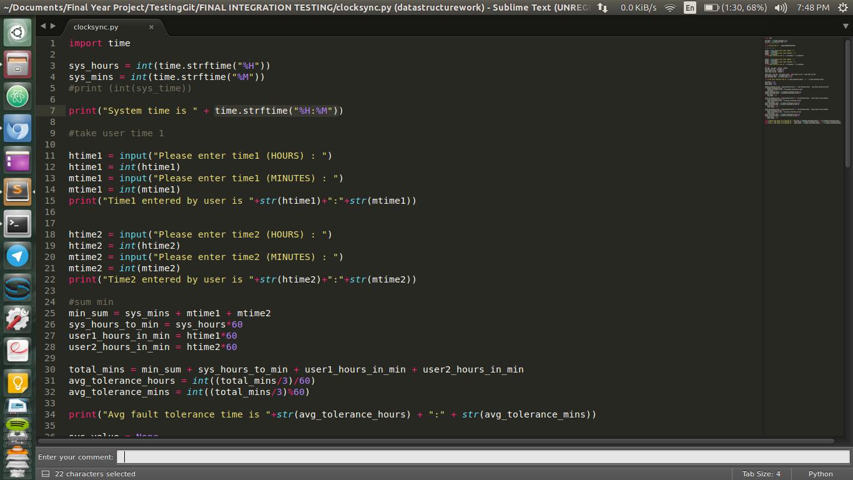The image size is (853, 480).
Task: Open the Spotify launcher icon
Action: coord(17,424)
